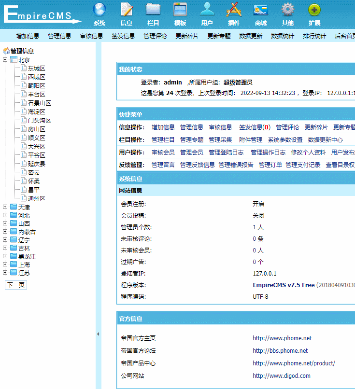Screen dimensions: 355x389
Task: Select 延庆县 in the tree
Action: point(37,164)
